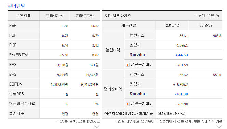Click the 어닝서프라이즈 table title

point(118,16)
